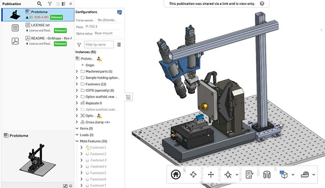Expand the Cross clamp <4> subassembly
Screen dimensions: 325x188
coord(77,122)
